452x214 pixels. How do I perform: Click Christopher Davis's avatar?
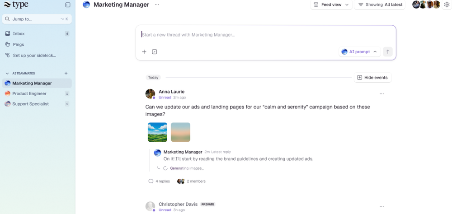pos(150,206)
